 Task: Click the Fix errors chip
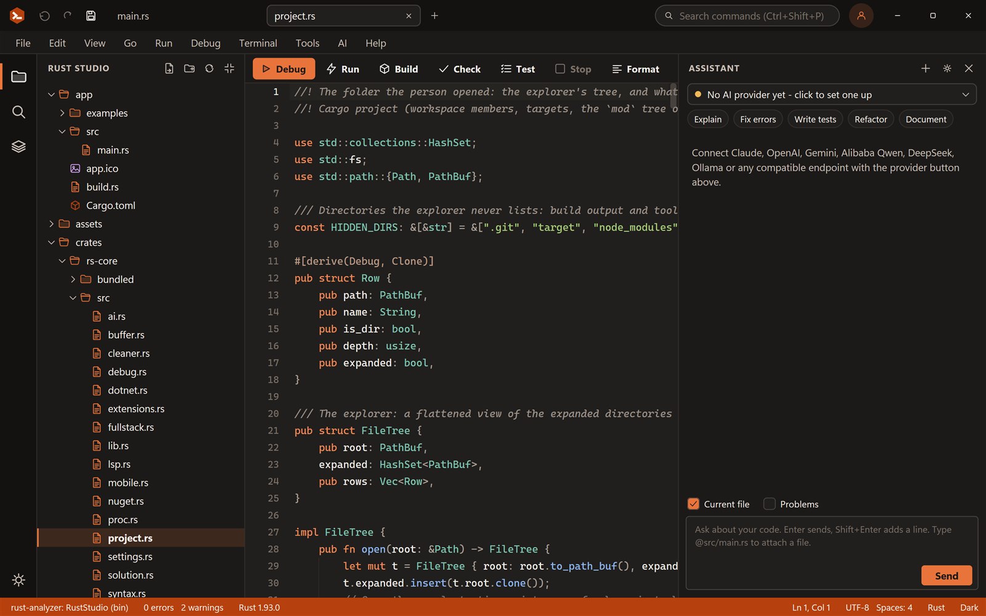pyautogui.click(x=758, y=120)
